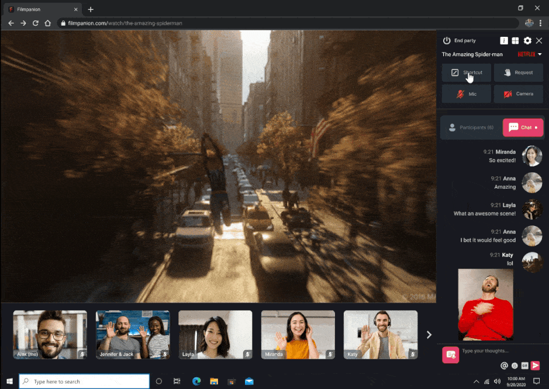Select Layla's video tile
This screenshot has width=549, height=389.
pyautogui.click(x=215, y=335)
